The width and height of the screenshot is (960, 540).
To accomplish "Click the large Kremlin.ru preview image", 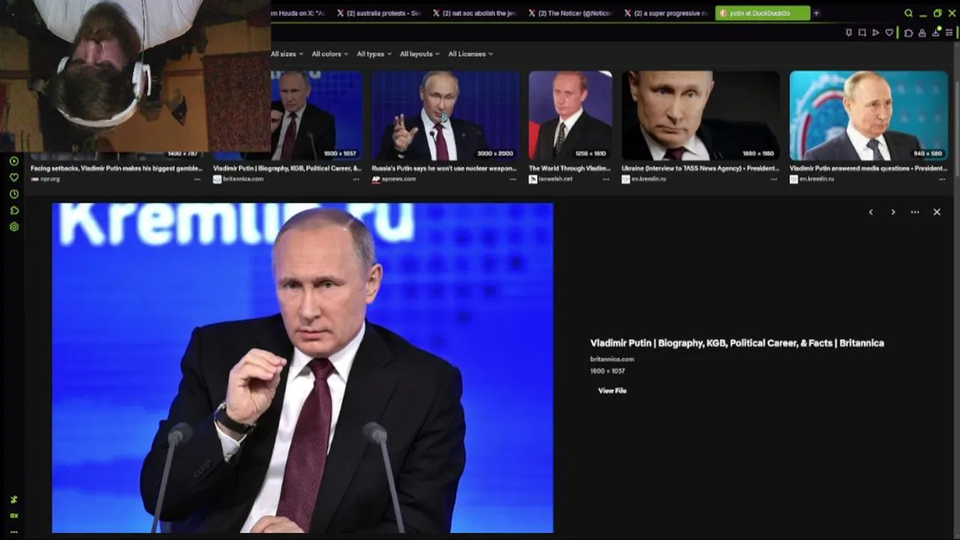I will (302, 367).
